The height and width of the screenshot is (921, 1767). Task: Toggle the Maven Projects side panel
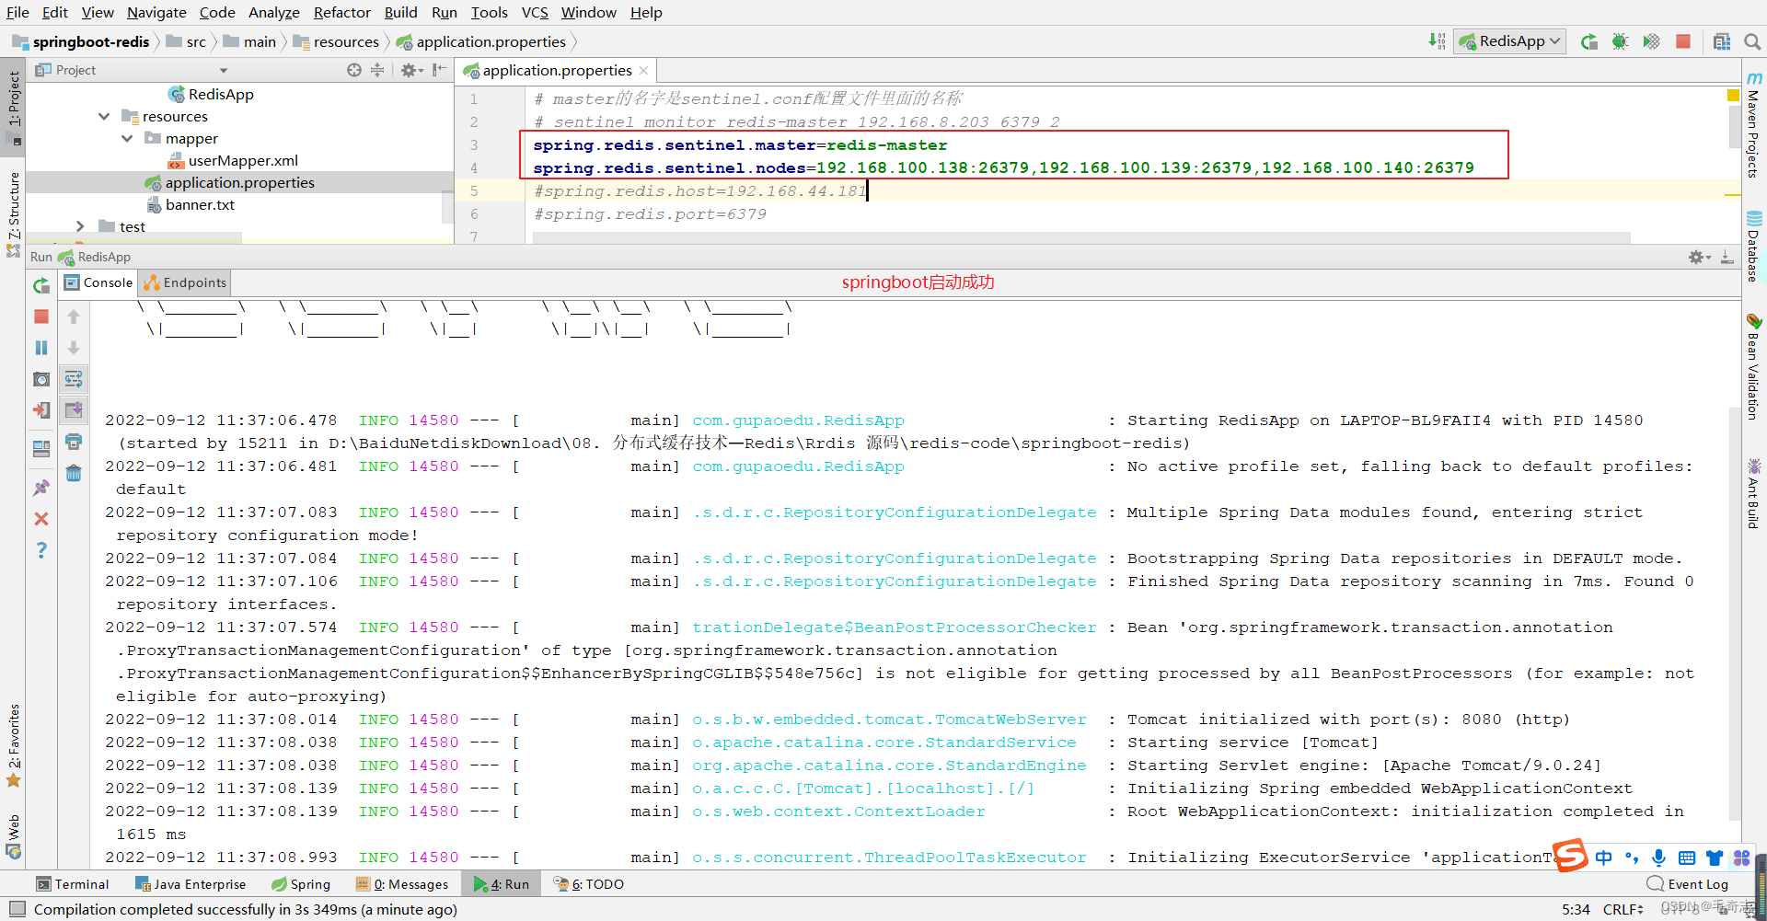tap(1754, 124)
